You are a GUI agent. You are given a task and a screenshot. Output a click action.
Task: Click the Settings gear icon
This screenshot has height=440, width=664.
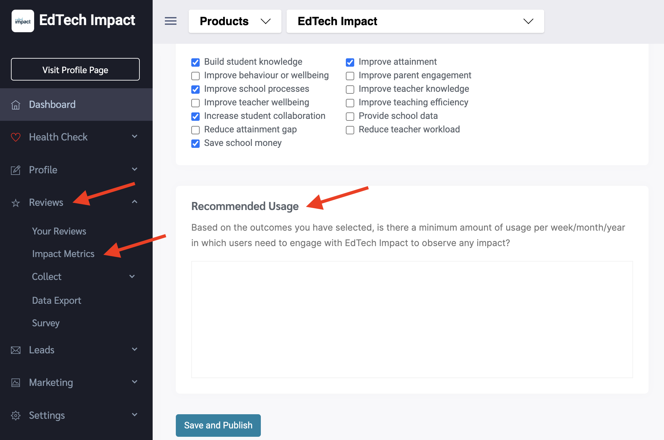15,416
